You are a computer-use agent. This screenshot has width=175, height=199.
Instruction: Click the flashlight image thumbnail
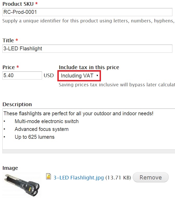[22, 185]
